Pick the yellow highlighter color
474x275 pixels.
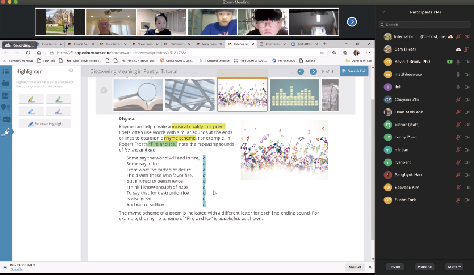pos(31,99)
